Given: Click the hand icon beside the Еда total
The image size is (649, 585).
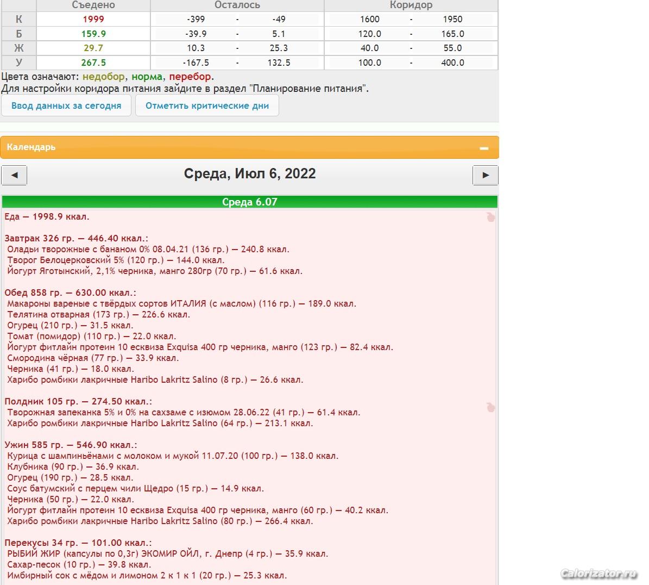Looking at the screenshot, I should click(x=490, y=217).
